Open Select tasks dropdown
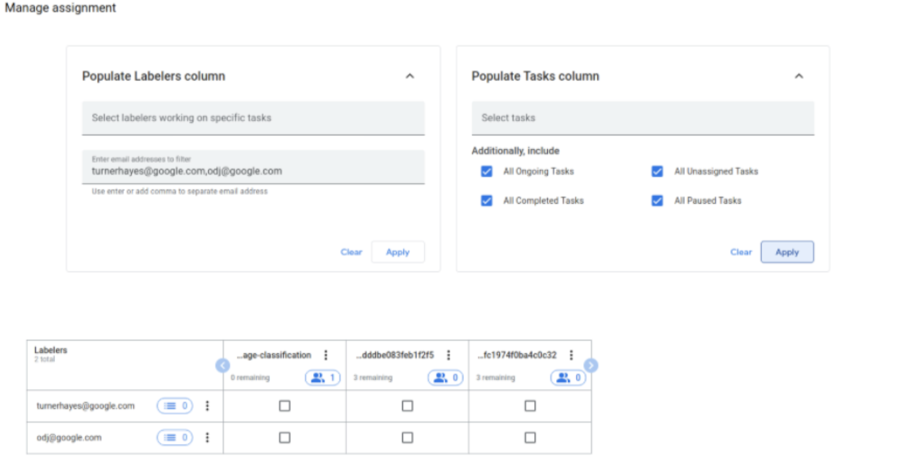This screenshot has height=473, width=910. (642, 118)
